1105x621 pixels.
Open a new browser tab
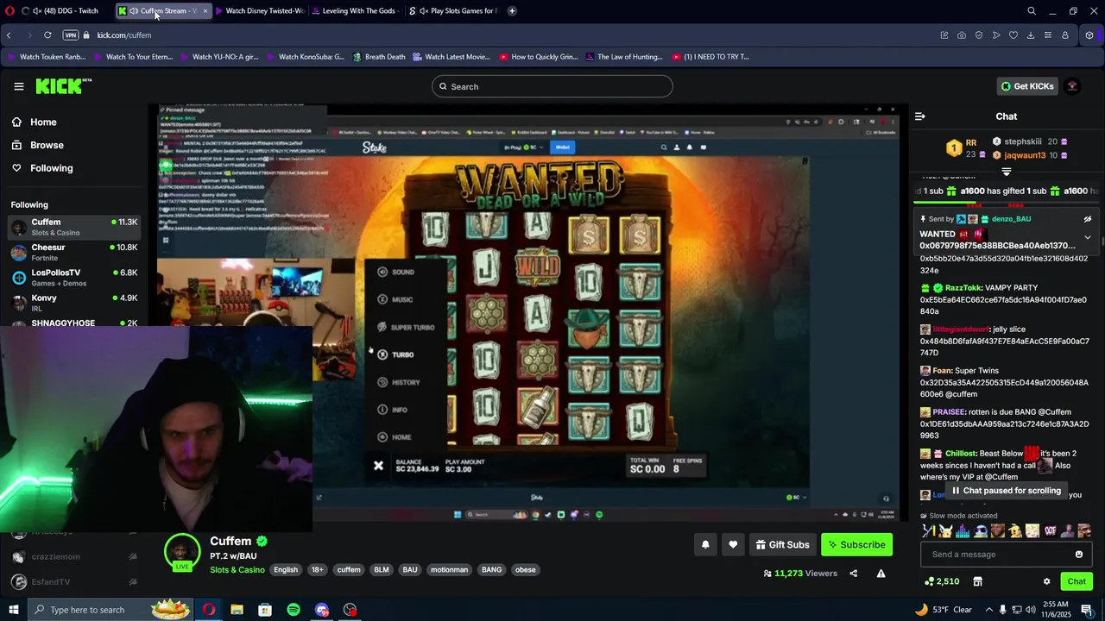pos(512,11)
